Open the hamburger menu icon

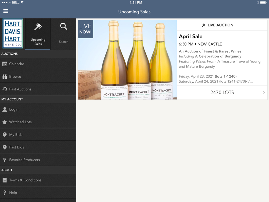click(6, 11)
